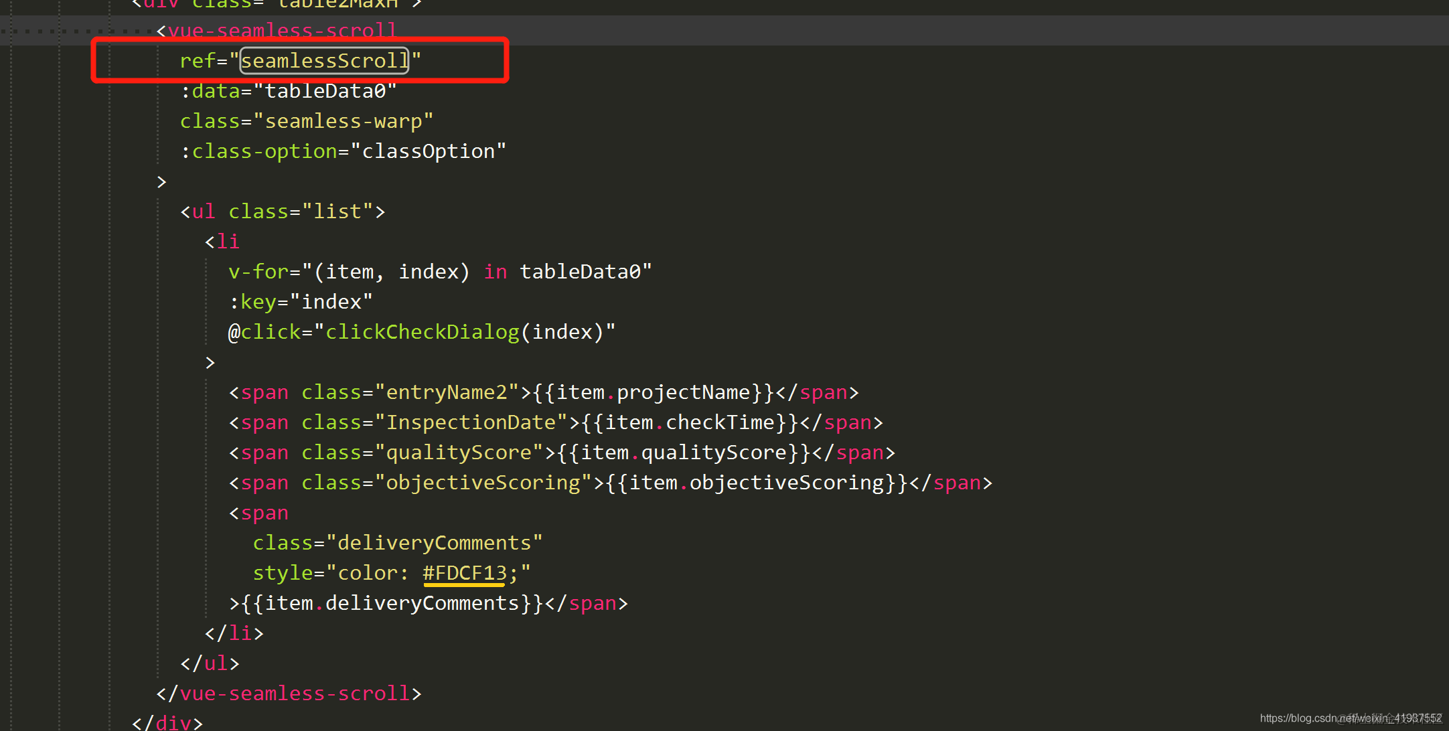Click item.projectName interpolation
The width and height of the screenshot is (1449, 731).
pos(653,392)
